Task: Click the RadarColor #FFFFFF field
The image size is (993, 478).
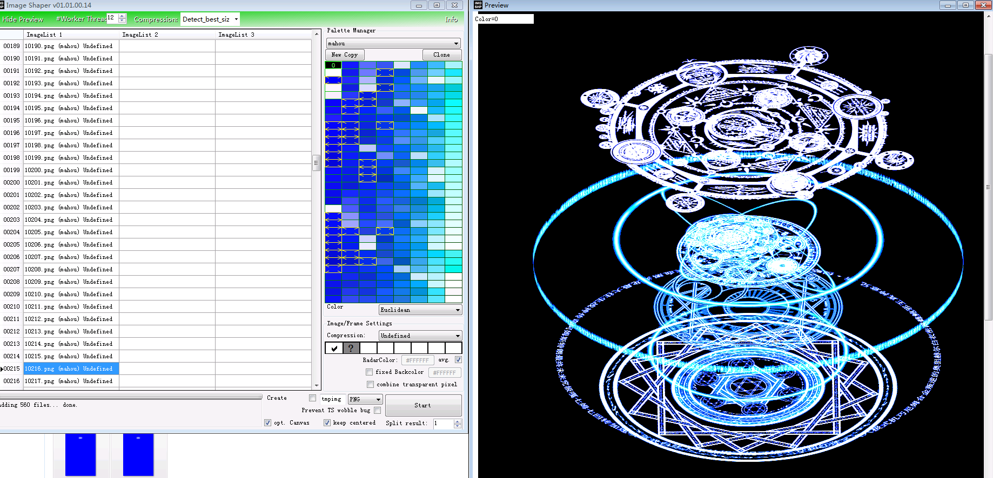Action: click(x=418, y=360)
